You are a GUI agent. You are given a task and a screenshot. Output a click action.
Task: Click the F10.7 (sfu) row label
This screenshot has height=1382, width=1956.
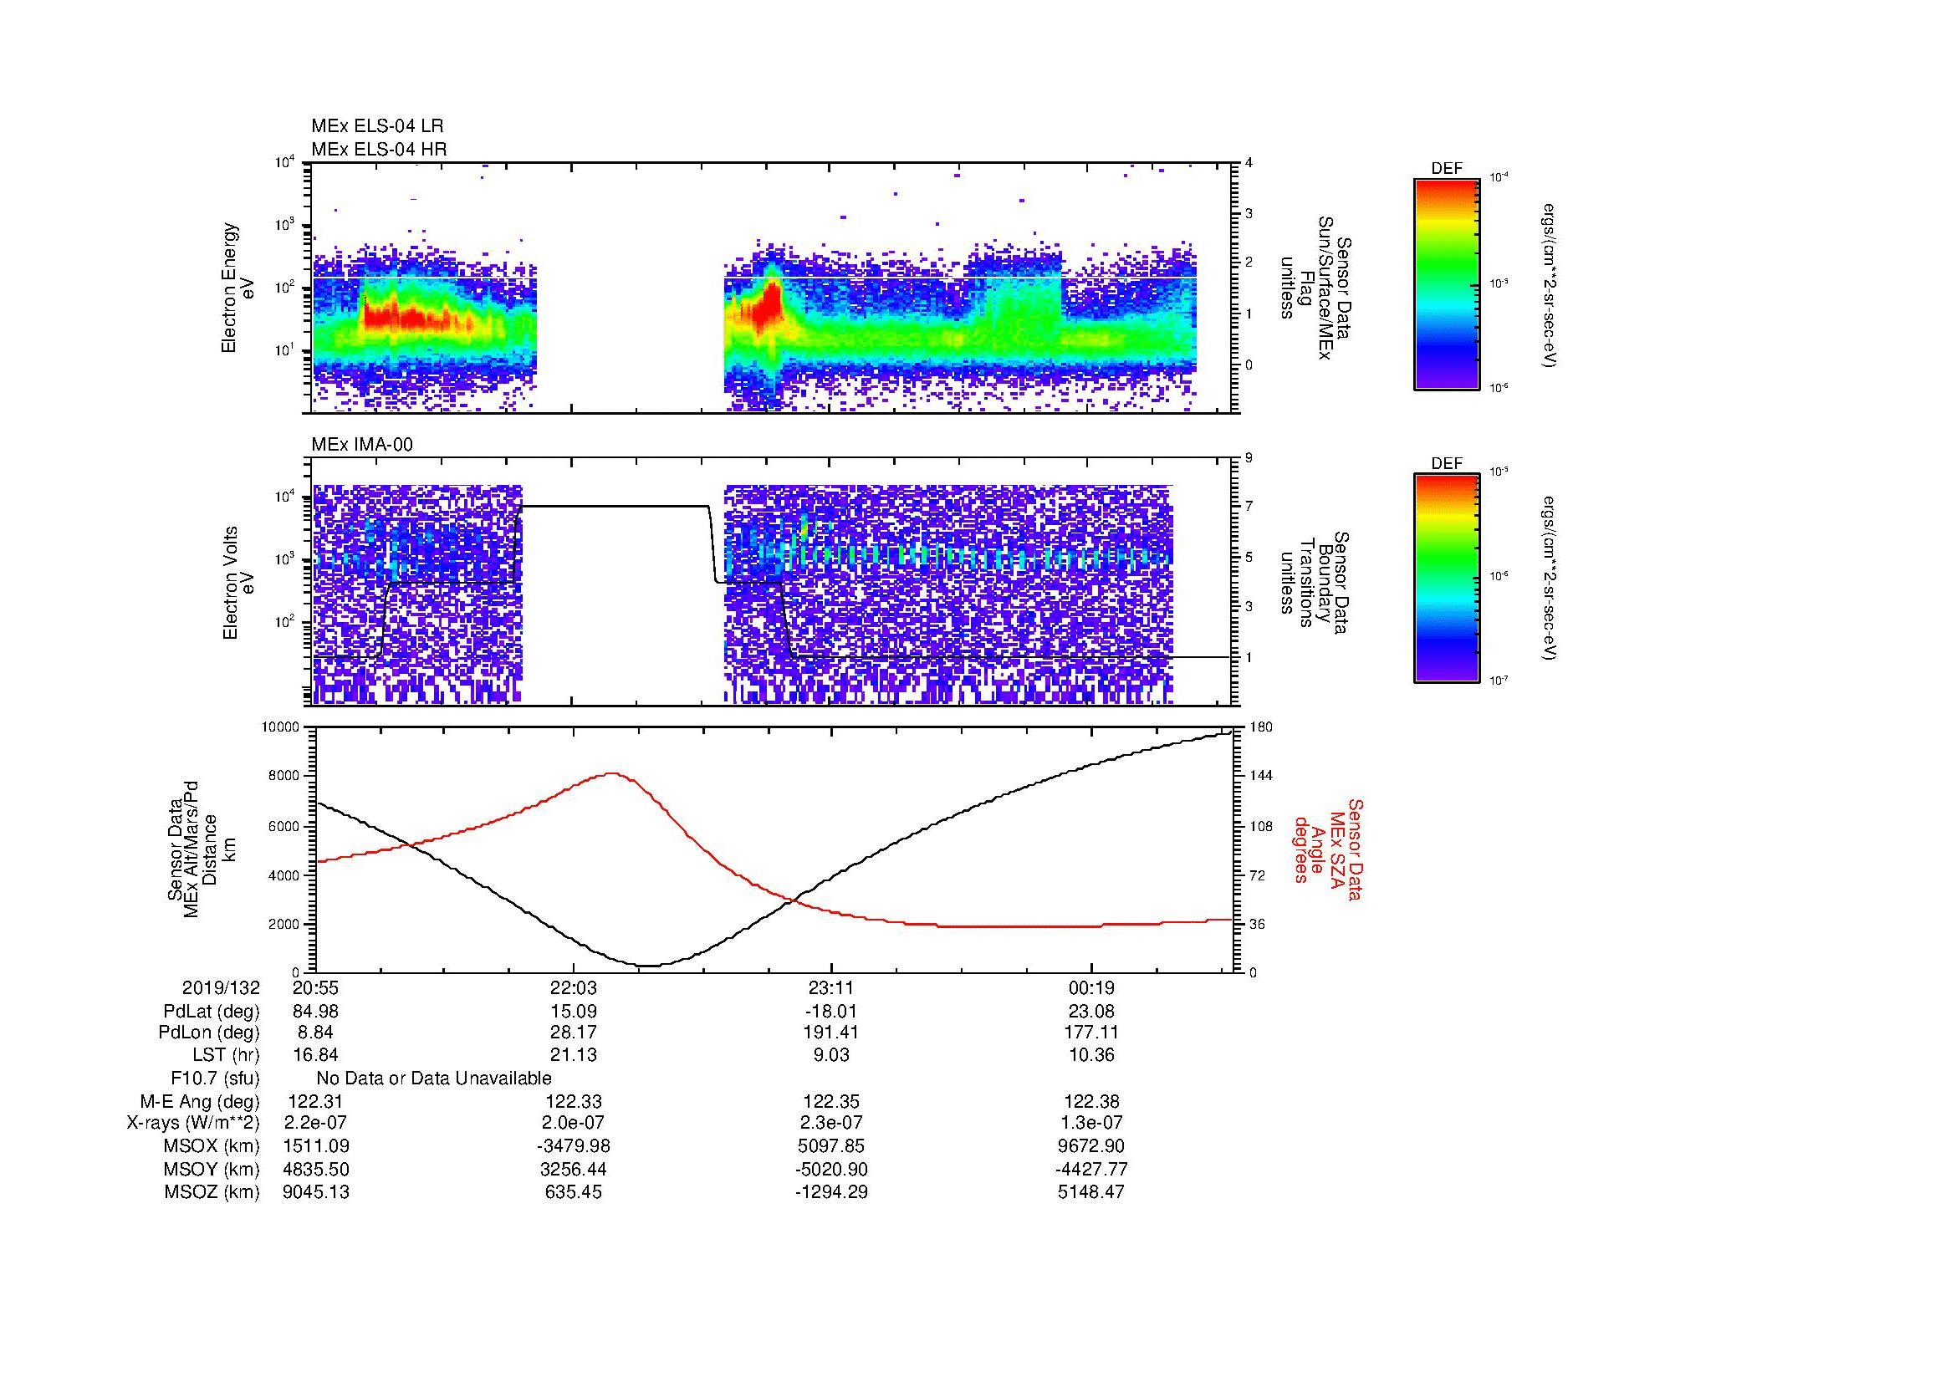coord(215,1079)
